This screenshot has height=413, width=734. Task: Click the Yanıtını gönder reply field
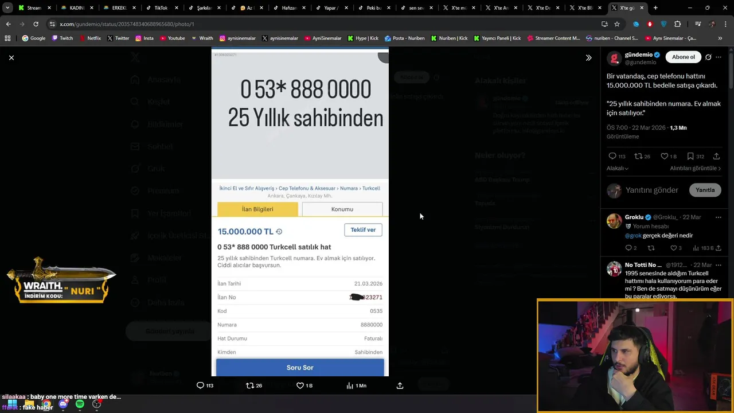[x=651, y=190]
